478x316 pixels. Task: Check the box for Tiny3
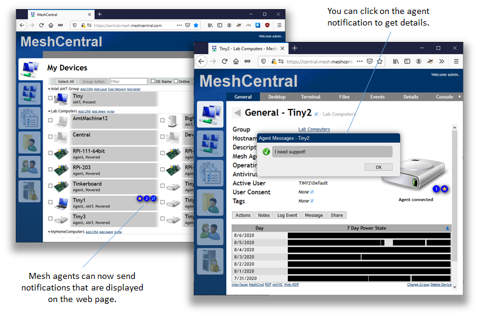50,218
